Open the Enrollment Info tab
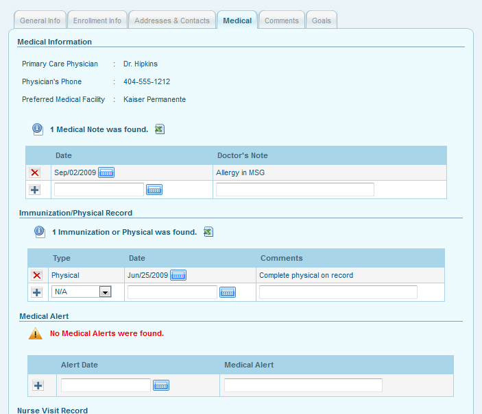The image size is (482, 414). tap(97, 21)
